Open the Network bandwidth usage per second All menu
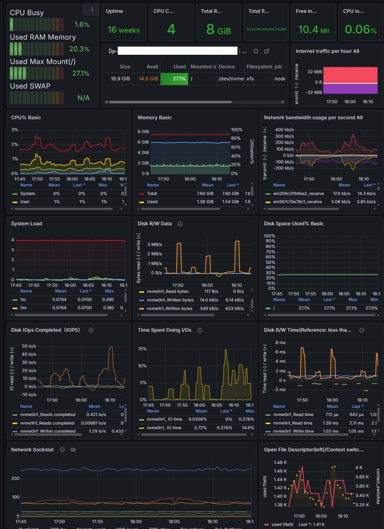This screenshot has height=529, width=384. click(x=313, y=118)
